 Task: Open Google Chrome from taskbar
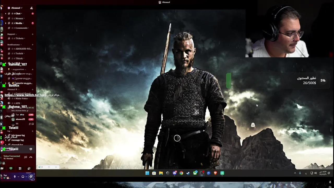181,173
